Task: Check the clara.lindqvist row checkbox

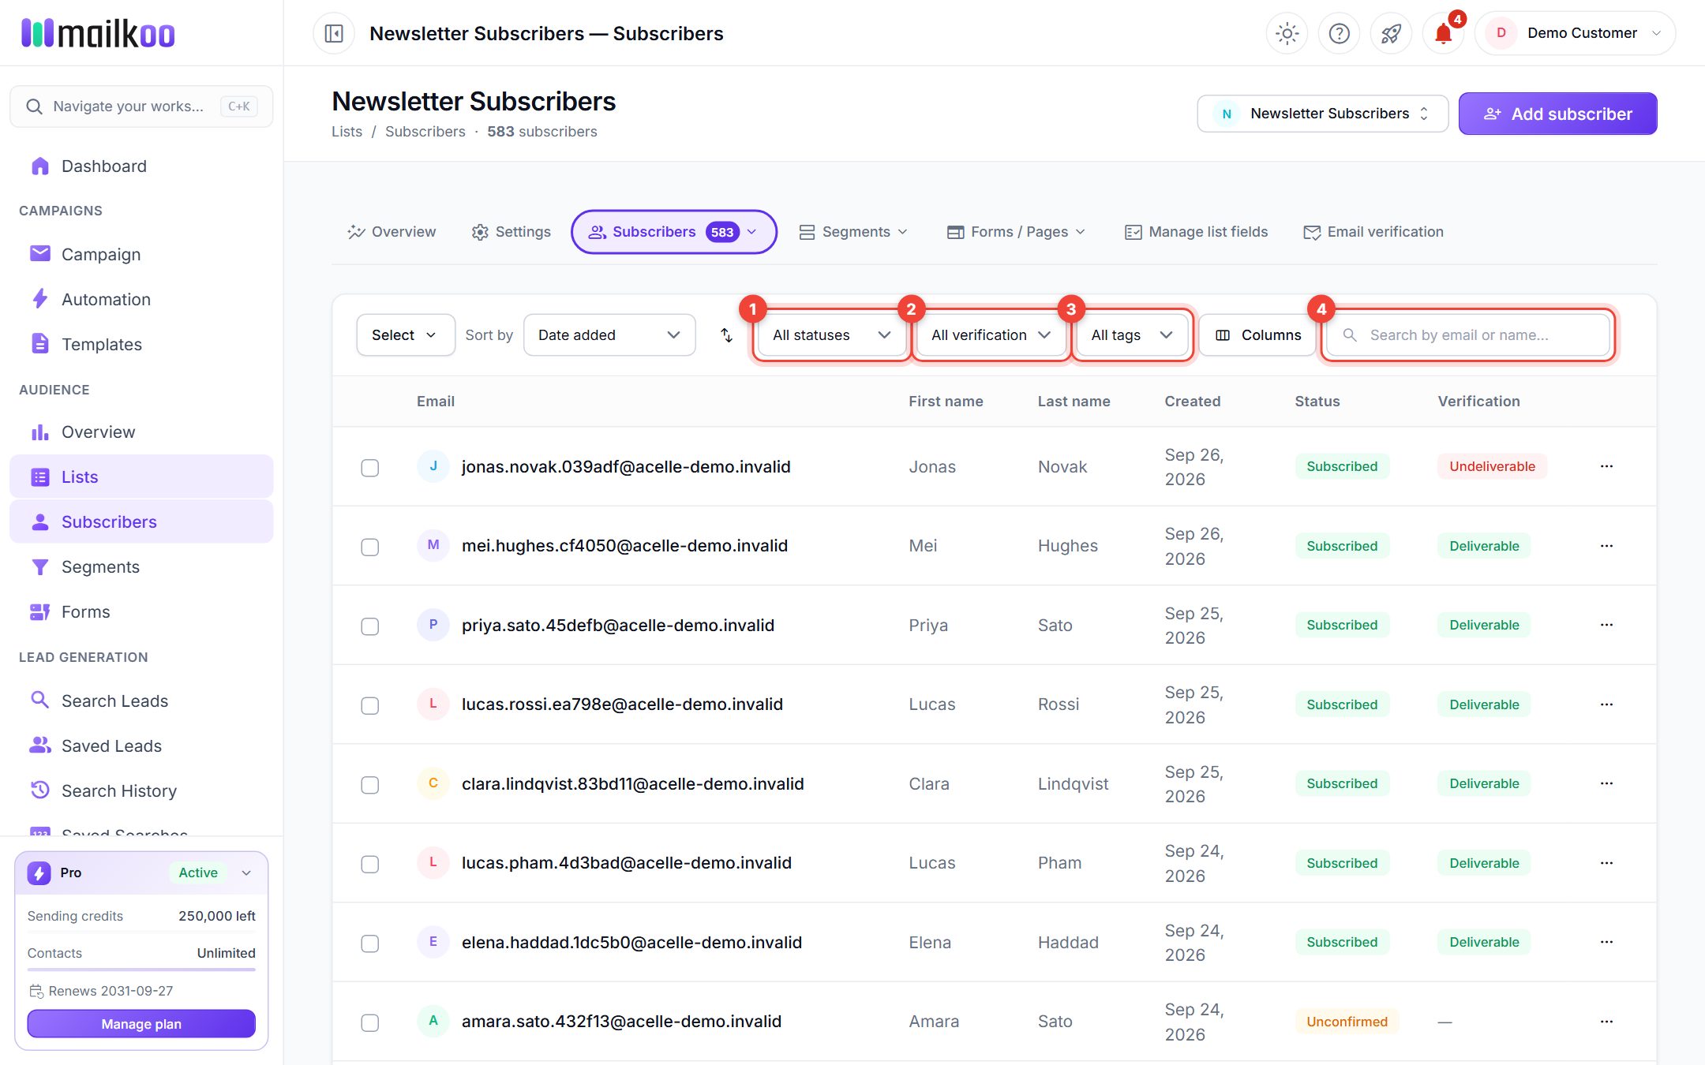Action: coord(369,785)
